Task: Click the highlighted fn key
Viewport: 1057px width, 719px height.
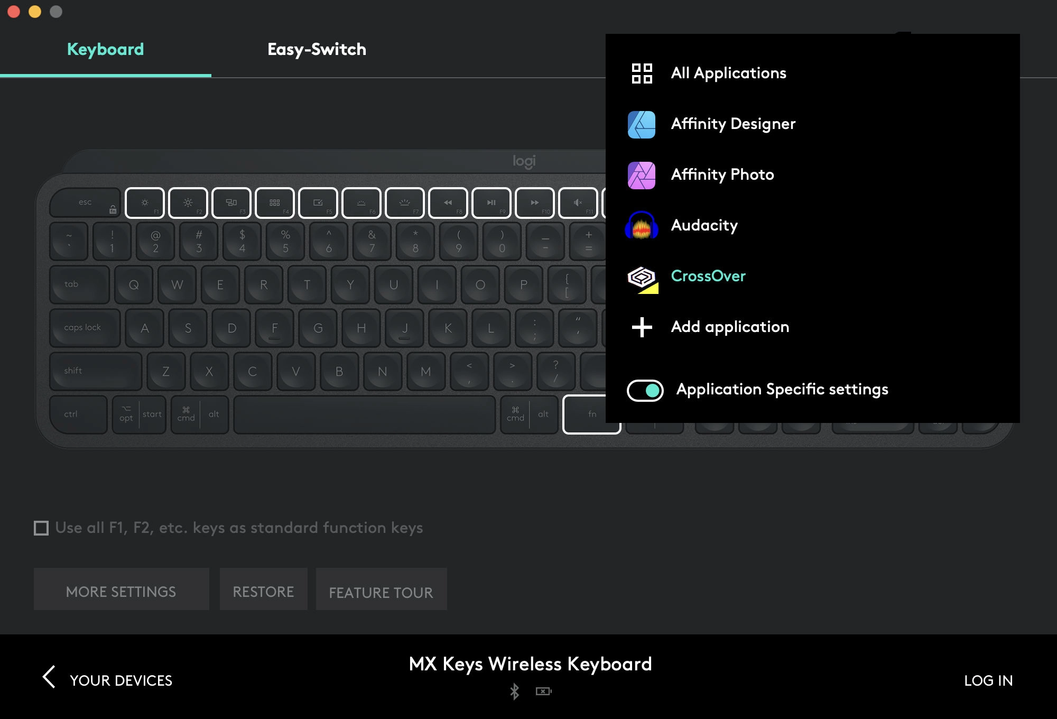Action: click(x=591, y=414)
